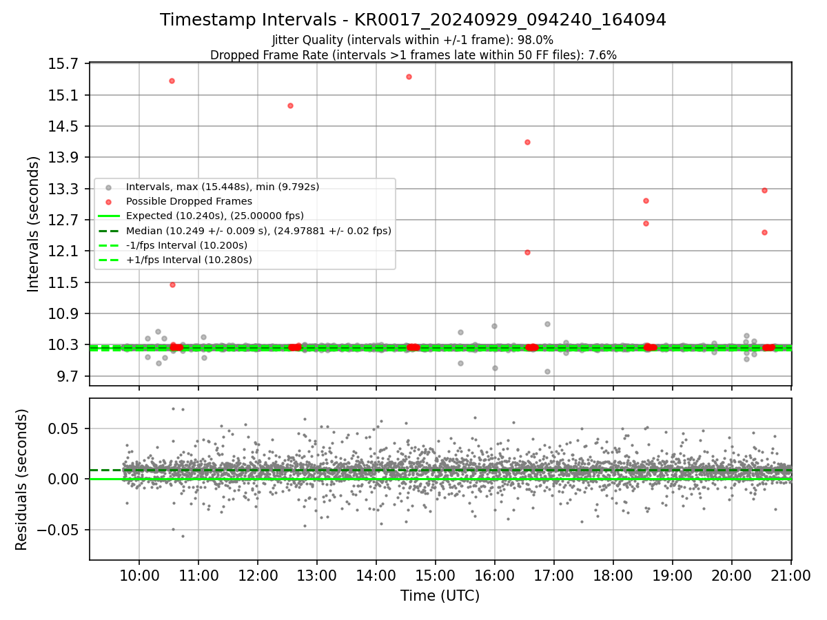Click the "12:00" time tick label

point(258,575)
